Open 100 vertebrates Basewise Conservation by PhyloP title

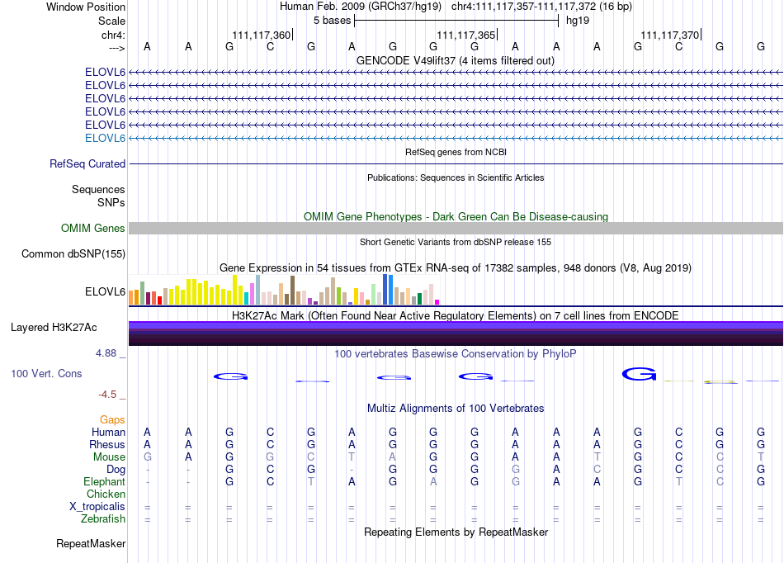point(455,354)
